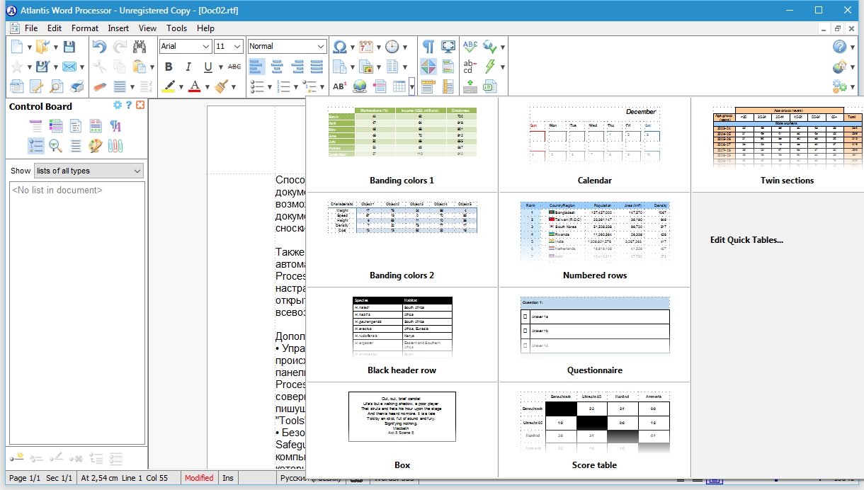This screenshot has width=864, height=490.
Task: Open the Insert menu
Action: coord(118,28)
